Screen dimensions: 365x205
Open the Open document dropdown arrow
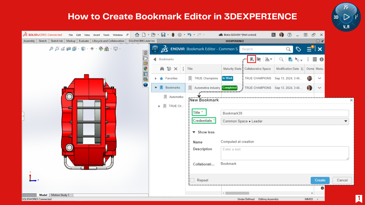pyautogui.click(x=158, y=35)
